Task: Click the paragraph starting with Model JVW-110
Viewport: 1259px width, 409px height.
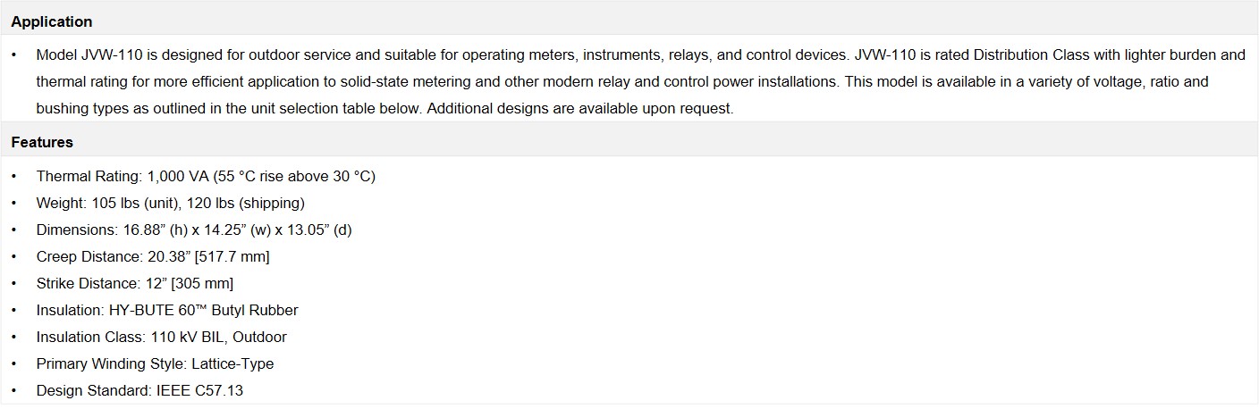Action: (x=640, y=81)
